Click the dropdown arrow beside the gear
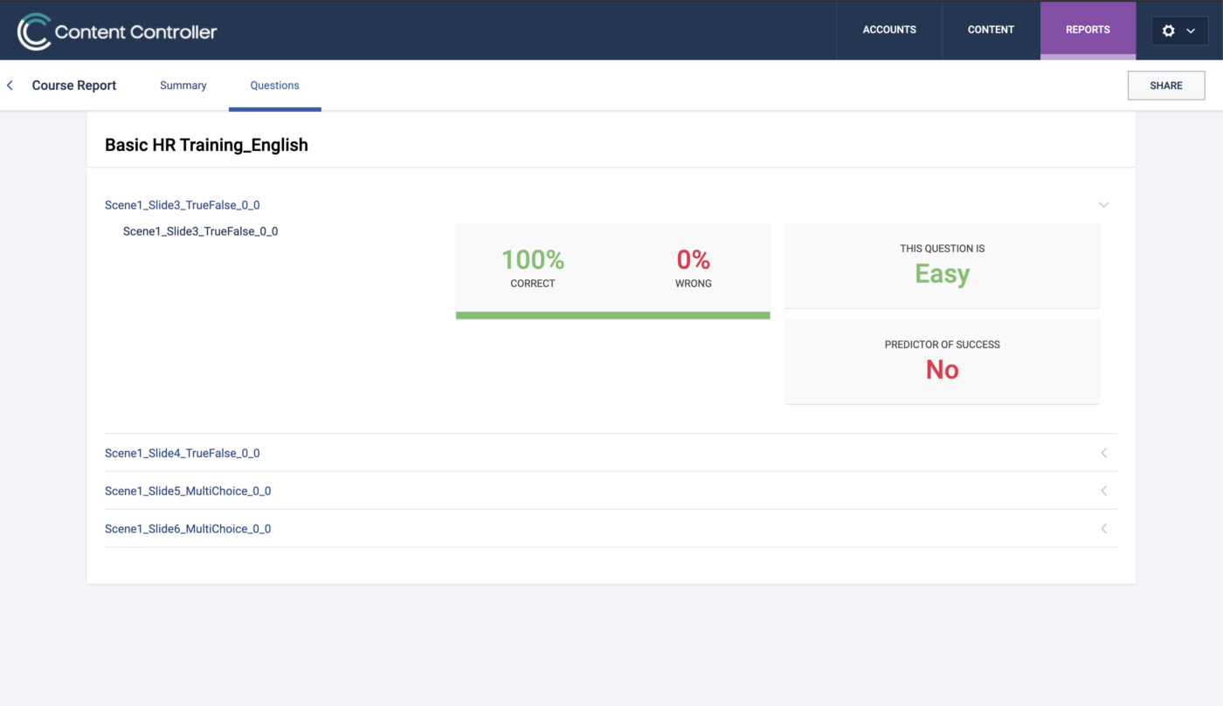The height and width of the screenshot is (706, 1223). (x=1191, y=31)
